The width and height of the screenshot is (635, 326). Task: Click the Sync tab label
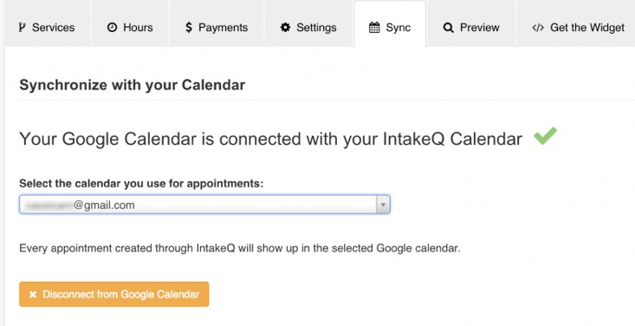click(398, 28)
